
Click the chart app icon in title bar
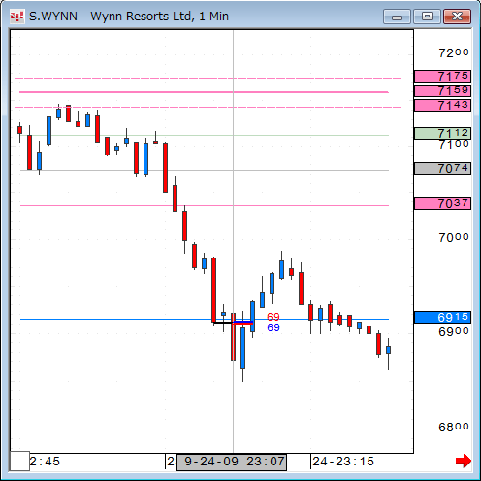[x=17, y=17]
